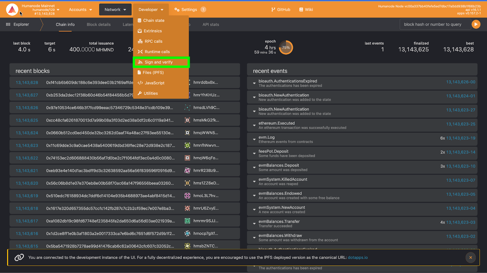Click the chain link icon in banner
The height and width of the screenshot is (273, 487).
point(19,257)
